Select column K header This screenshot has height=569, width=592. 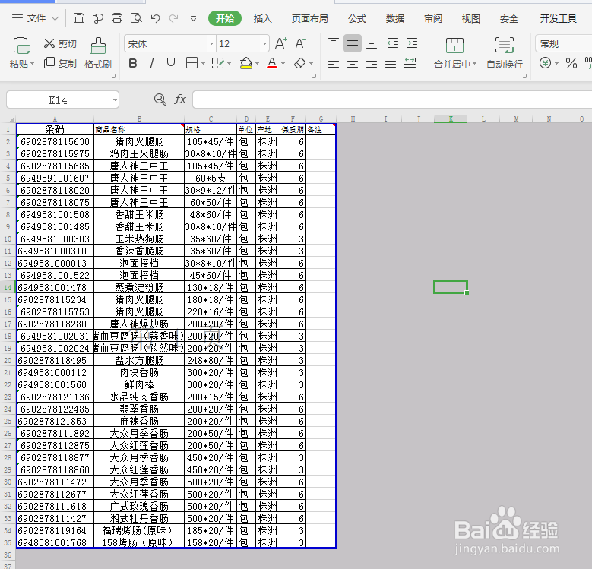pyautogui.click(x=451, y=119)
